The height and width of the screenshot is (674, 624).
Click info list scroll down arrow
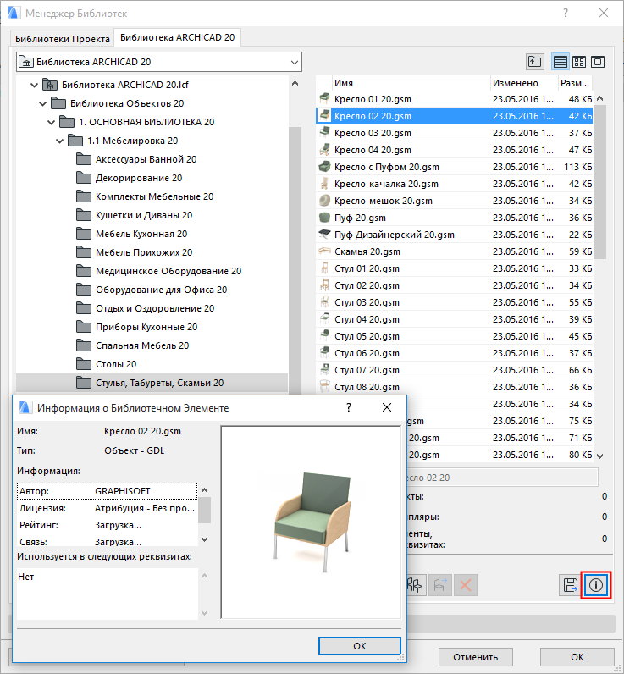205,539
